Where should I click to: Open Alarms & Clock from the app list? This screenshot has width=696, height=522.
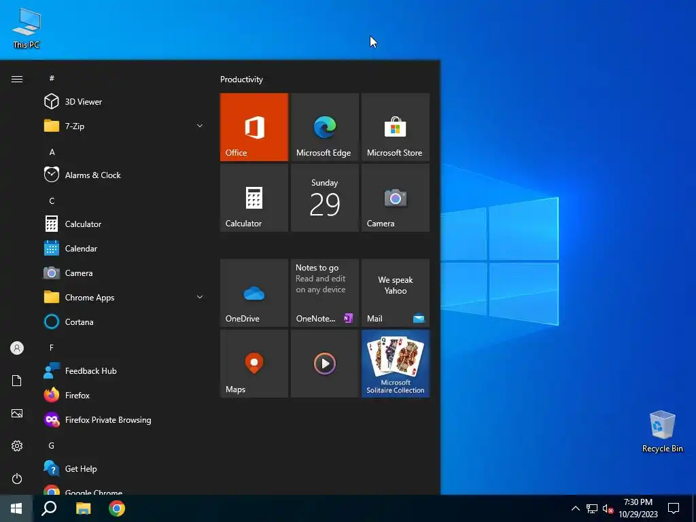(124, 175)
